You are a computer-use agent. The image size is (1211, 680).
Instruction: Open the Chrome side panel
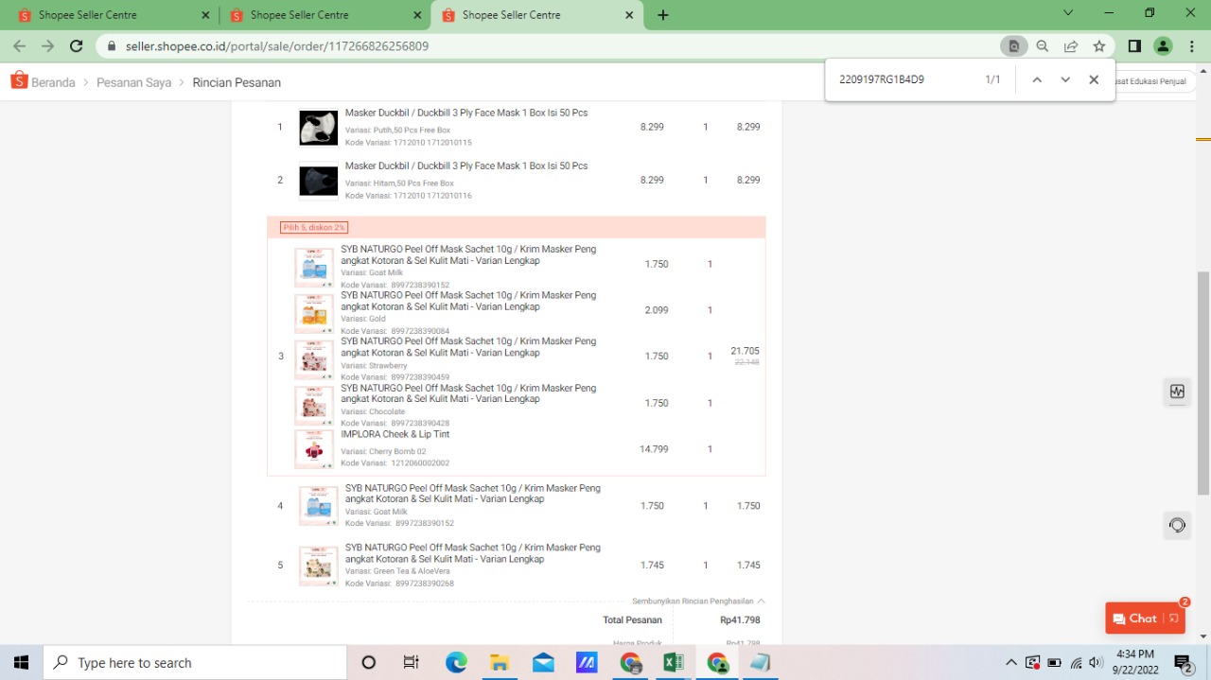[x=1134, y=46]
